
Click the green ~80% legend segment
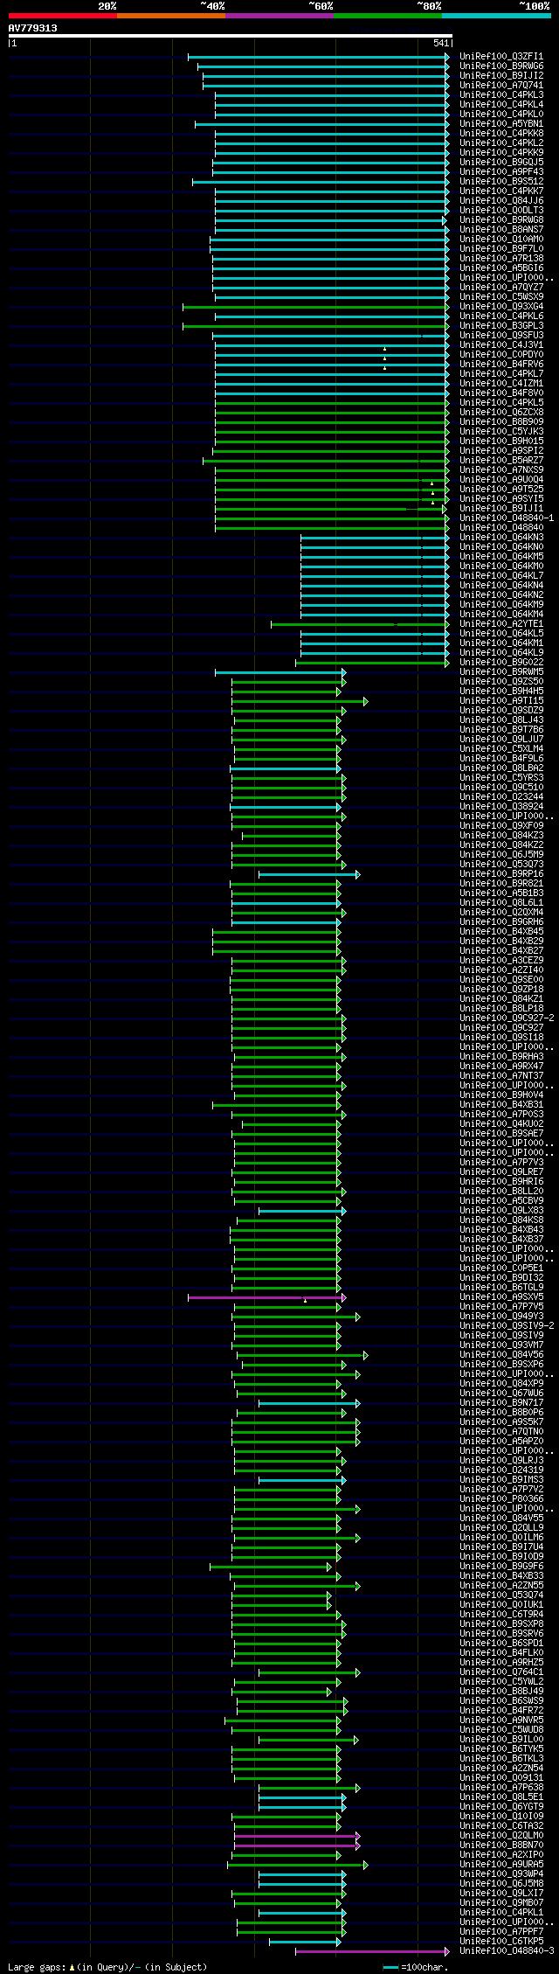[x=388, y=16]
